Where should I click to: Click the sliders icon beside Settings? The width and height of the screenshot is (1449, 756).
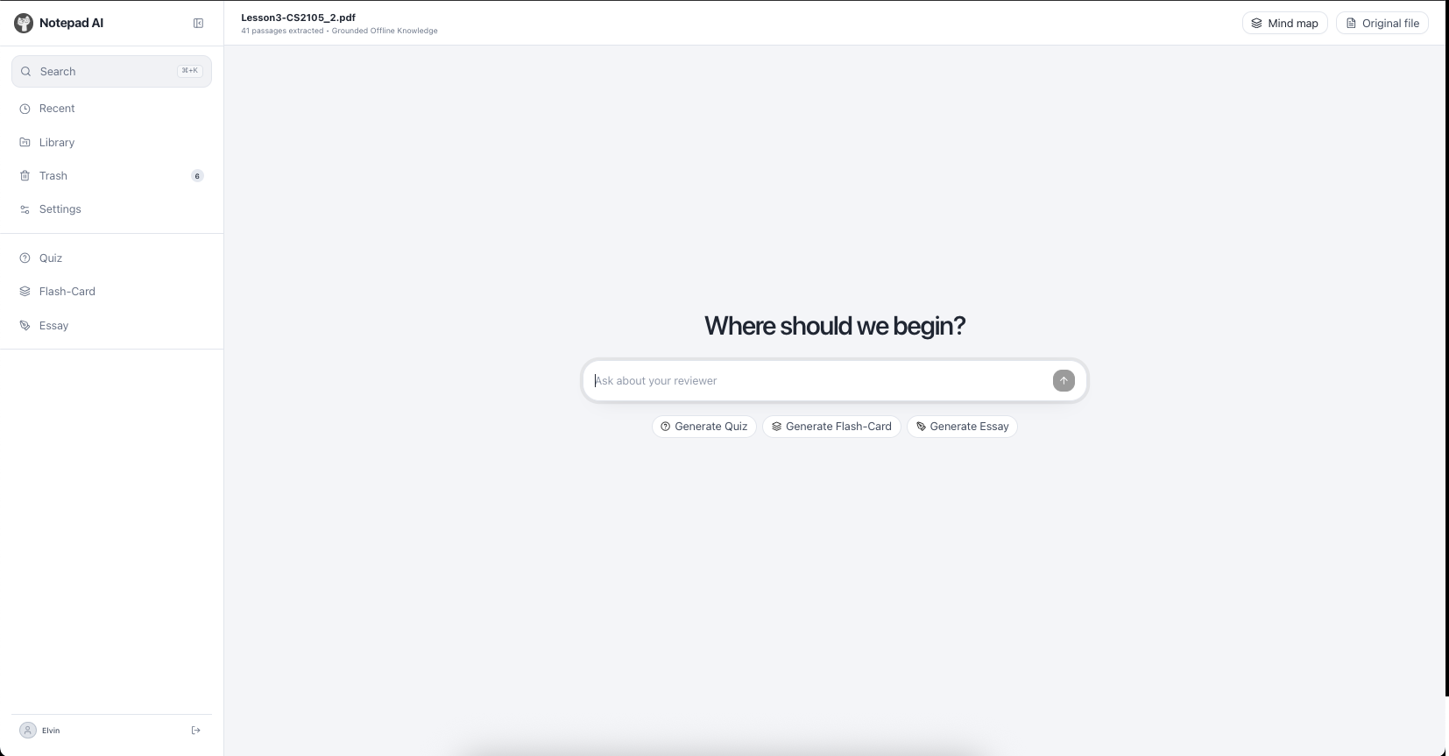click(x=25, y=209)
